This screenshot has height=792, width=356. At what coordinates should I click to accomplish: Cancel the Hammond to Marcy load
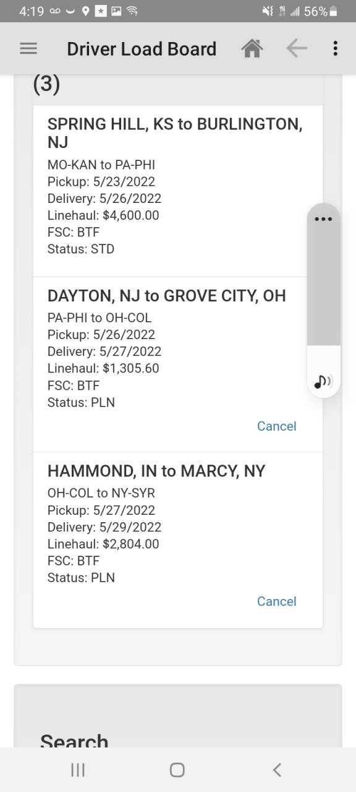point(277,601)
